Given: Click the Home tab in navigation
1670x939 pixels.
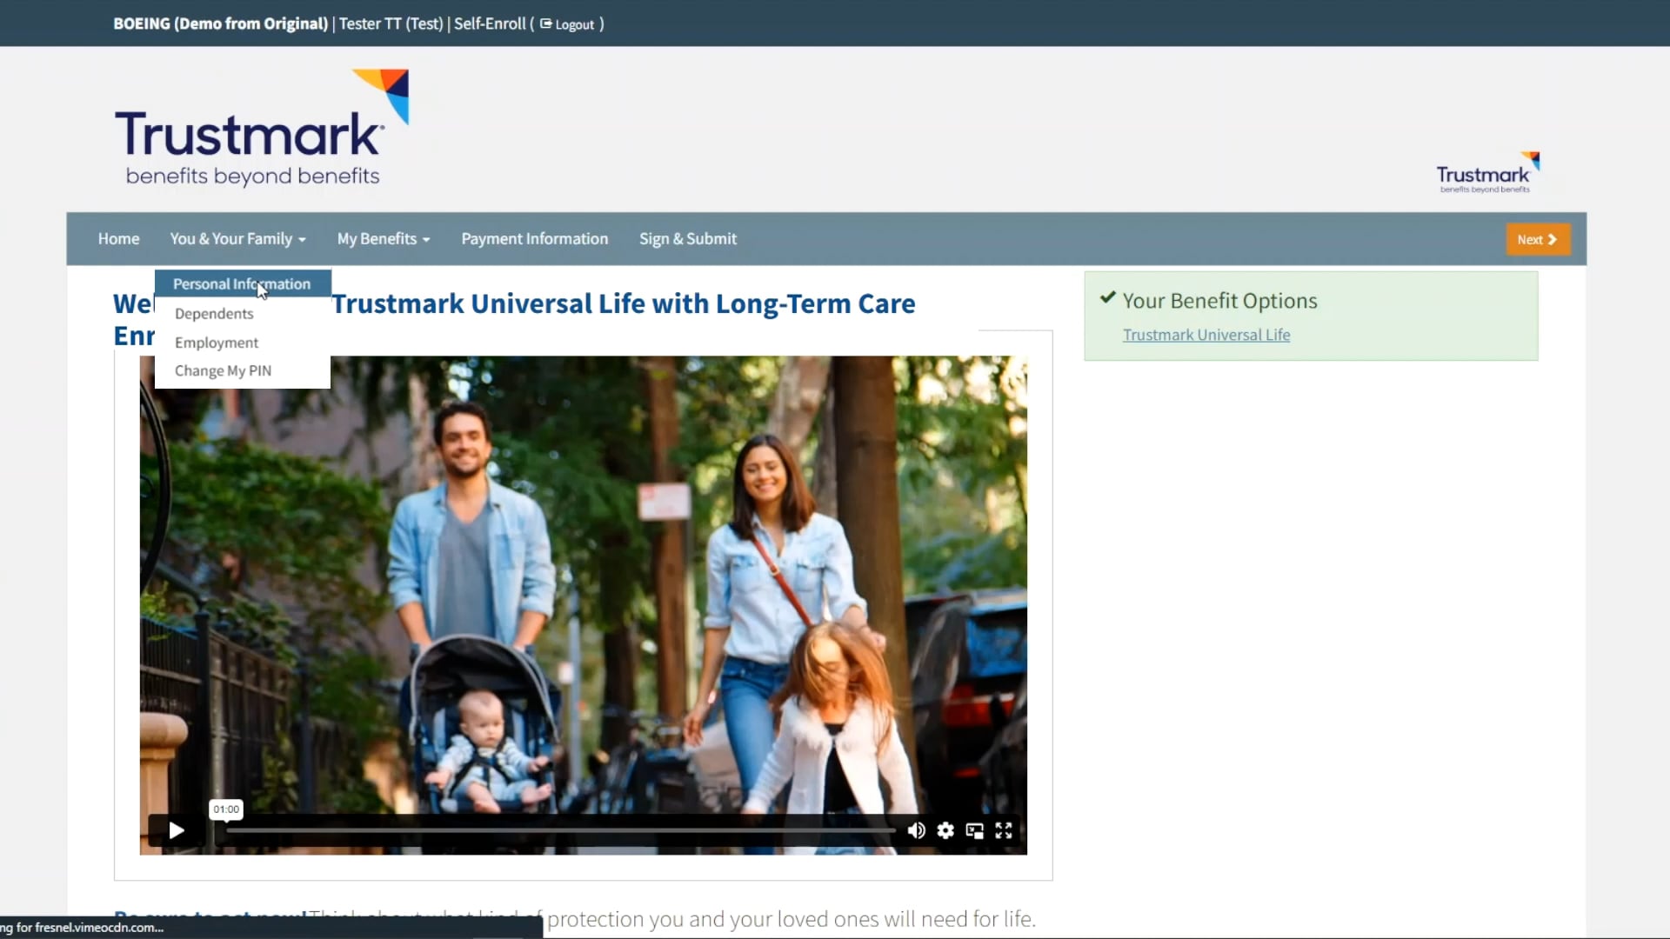Looking at the screenshot, I should tap(119, 238).
